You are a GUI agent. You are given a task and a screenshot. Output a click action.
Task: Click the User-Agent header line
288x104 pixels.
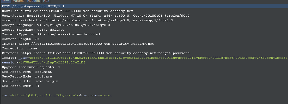(x=95, y=16)
